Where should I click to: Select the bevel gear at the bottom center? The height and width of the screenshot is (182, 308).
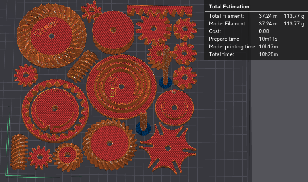tap(109, 143)
